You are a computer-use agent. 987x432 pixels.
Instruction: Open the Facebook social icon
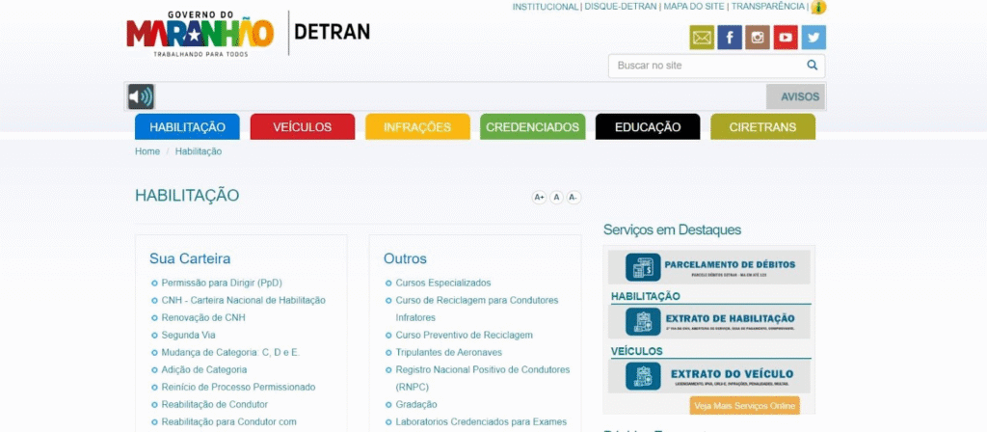730,38
